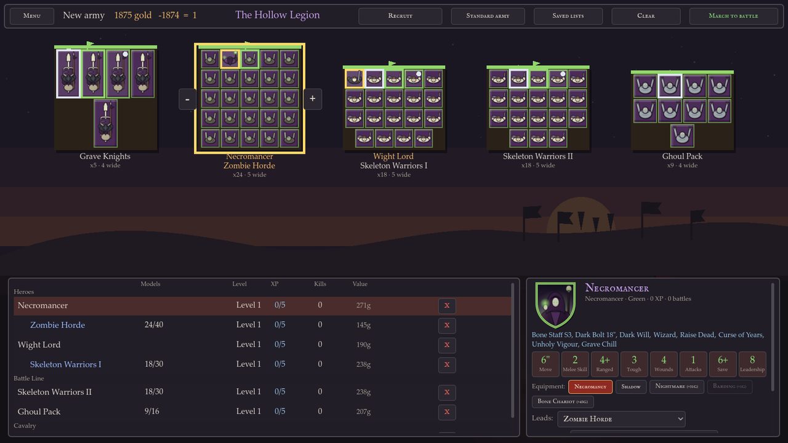Select the Skeleton Warriors II formation
The image size is (788, 443).
tap(537, 108)
